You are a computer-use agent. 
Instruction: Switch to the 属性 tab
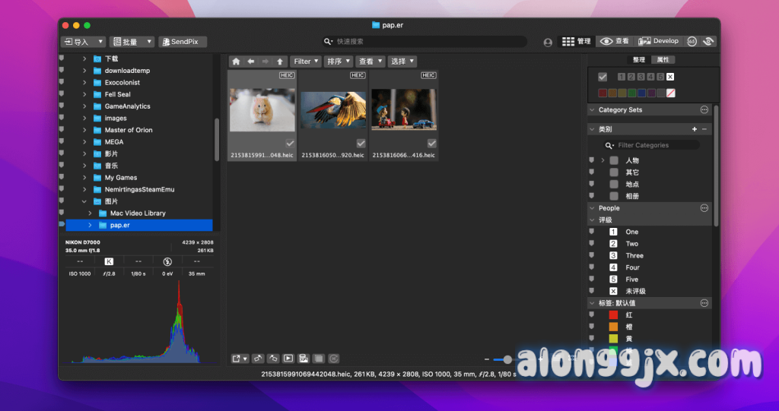663,59
